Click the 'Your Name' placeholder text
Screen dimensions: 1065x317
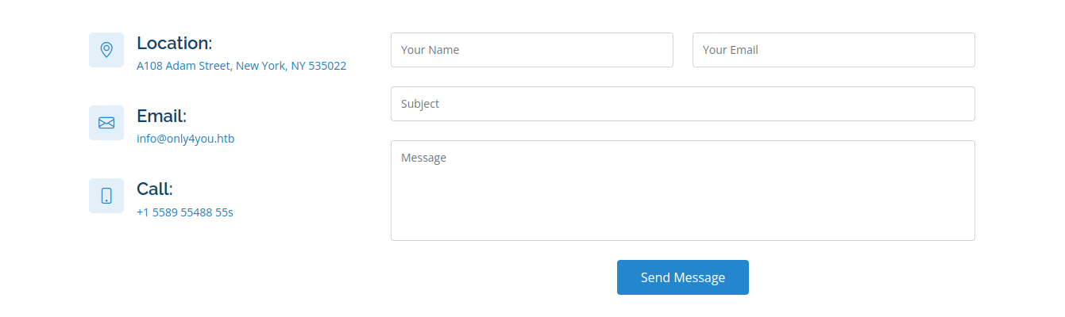pos(430,50)
